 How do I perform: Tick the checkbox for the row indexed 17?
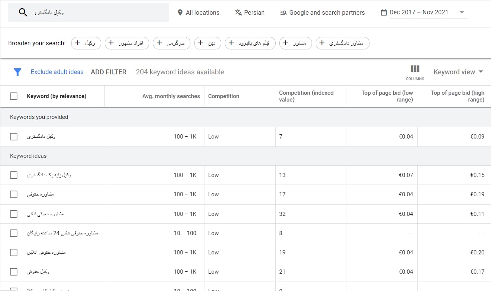pos(14,194)
